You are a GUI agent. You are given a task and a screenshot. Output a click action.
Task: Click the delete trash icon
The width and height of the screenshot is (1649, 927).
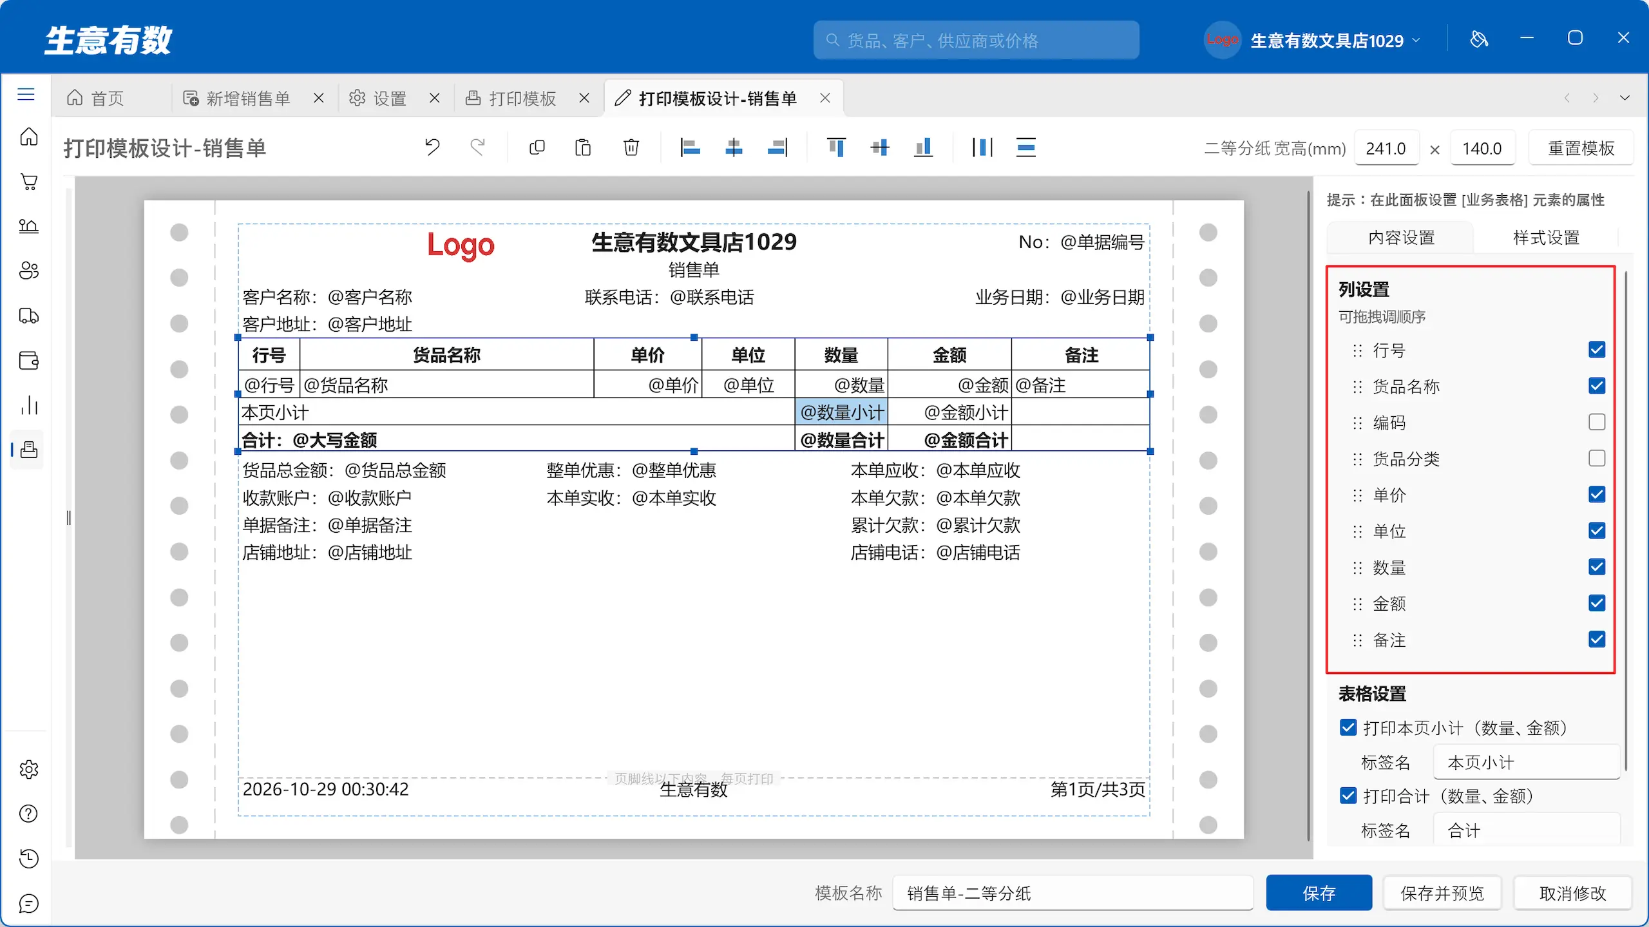click(x=631, y=148)
